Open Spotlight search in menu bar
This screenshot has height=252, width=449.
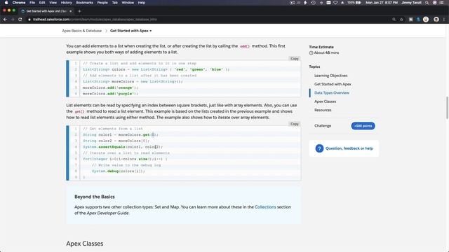pyautogui.click(x=427, y=3)
